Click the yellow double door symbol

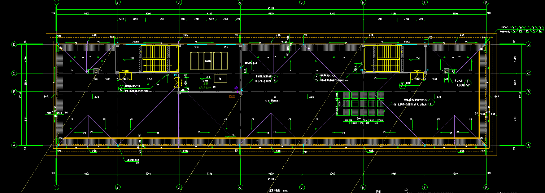coord(176,82)
